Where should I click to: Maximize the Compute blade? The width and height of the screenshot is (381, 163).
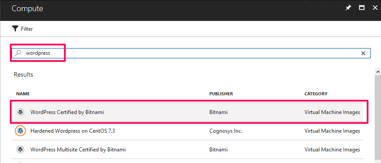pyautogui.click(x=362, y=8)
